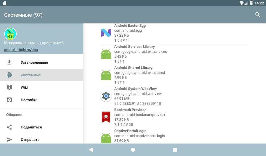Click the gear icon beside Настойки

coord(9,100)
